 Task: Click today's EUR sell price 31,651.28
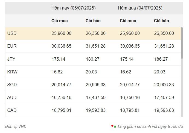click(95, 46)
